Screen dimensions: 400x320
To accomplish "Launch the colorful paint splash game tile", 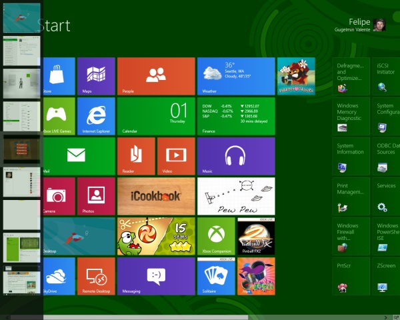I will [256, 276].
